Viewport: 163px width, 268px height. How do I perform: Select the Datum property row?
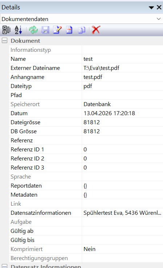tap(86, 113)
